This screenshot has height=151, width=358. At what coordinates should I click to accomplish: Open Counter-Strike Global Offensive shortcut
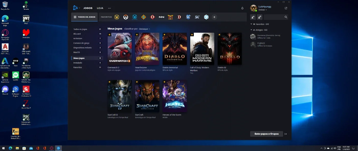click(x=16, y=134)
